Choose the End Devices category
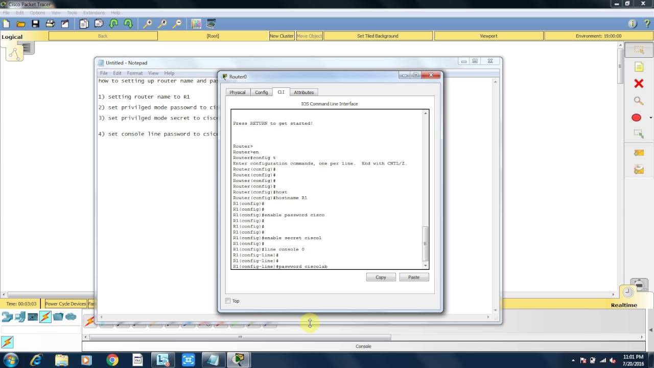Screen dimensions: 654x368 click(x=20, y=317)
